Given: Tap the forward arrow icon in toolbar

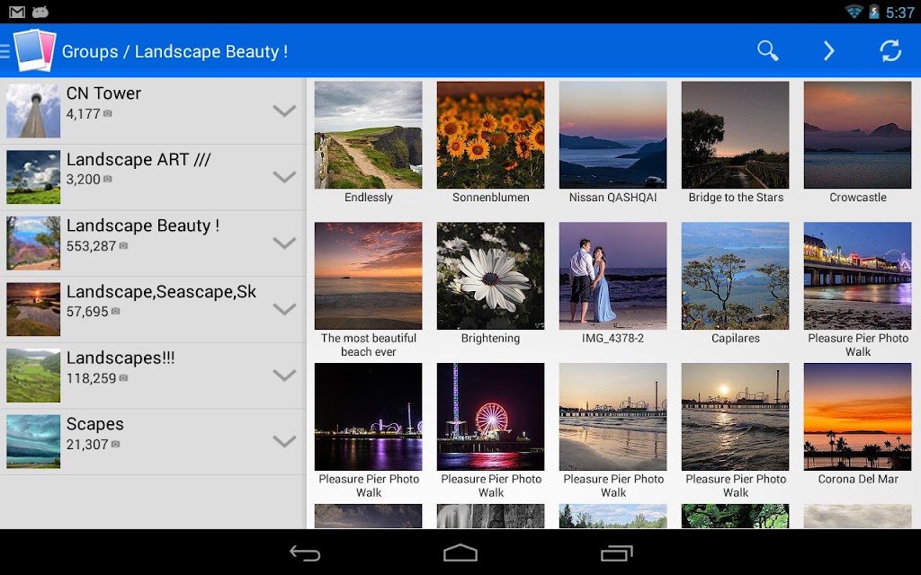Looking at the screenshot, I should pyautogui.click(x=828, y=51).
